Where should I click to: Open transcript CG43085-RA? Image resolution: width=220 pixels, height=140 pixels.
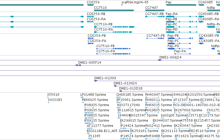(x=209, y=19)
